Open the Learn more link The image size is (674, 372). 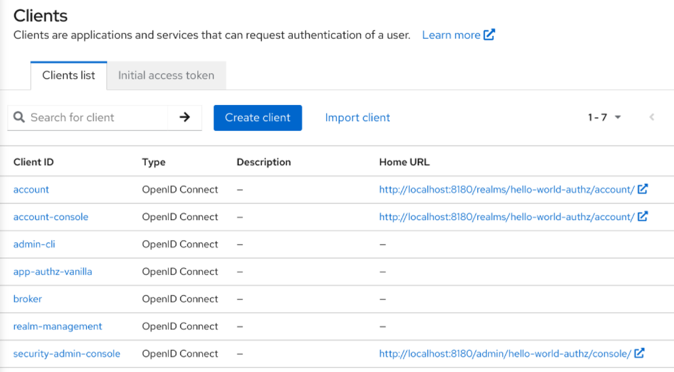tap(451, 35)
